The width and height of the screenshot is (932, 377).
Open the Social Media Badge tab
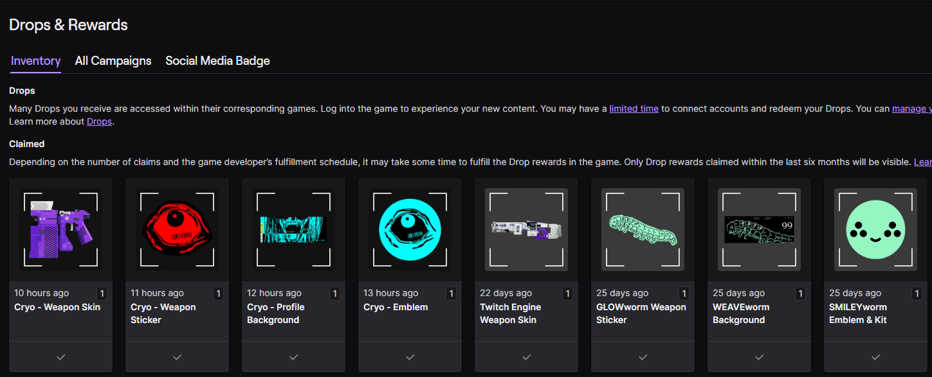tap(217, 61)
